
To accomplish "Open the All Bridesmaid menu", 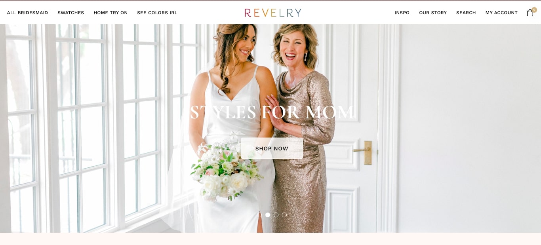I will coord(27,13).
